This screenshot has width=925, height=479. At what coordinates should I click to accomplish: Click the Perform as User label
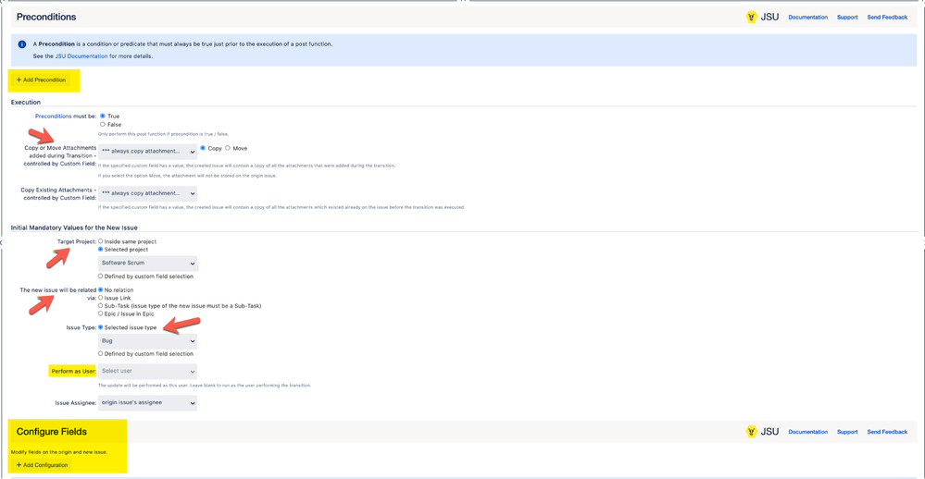[73, 371]
